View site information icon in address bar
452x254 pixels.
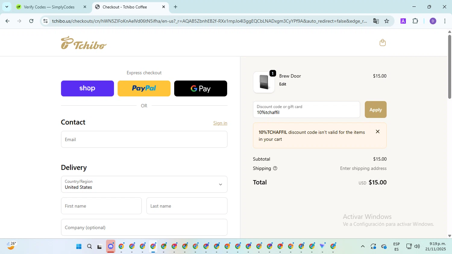pyautogui.click(x=46, y=21)
